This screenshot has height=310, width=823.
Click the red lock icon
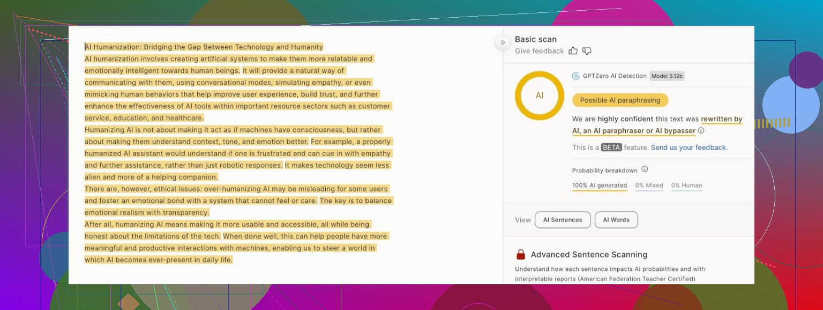pyautogui.click(x=520, y=255)
